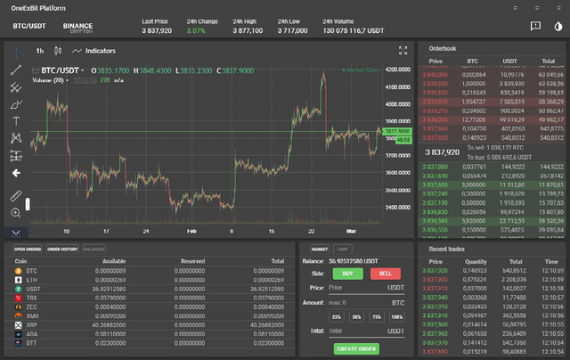This screenshot has height=360, width=570.
Task: Select the brush drawing tool
Action: [16, 105]
